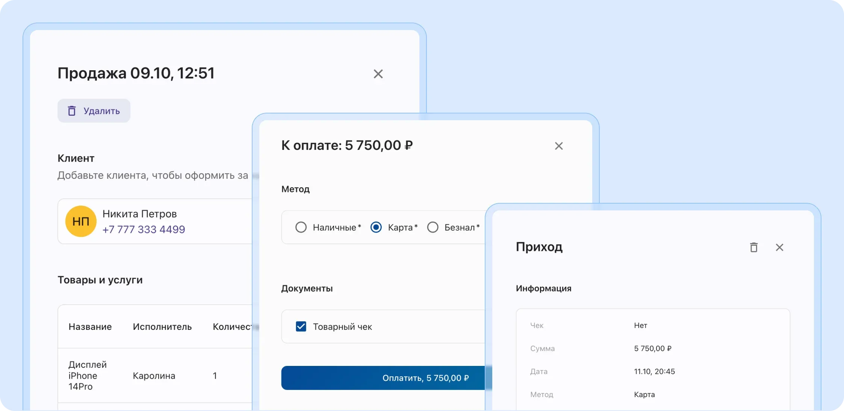Select the Дисплей iPhone 14Pro product row

tap(86, 375)
